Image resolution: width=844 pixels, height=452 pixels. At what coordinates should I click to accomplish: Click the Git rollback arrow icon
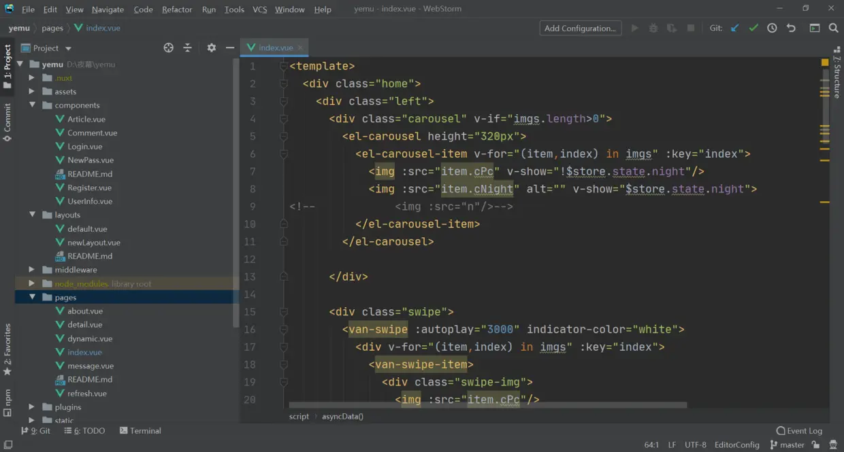791,28
